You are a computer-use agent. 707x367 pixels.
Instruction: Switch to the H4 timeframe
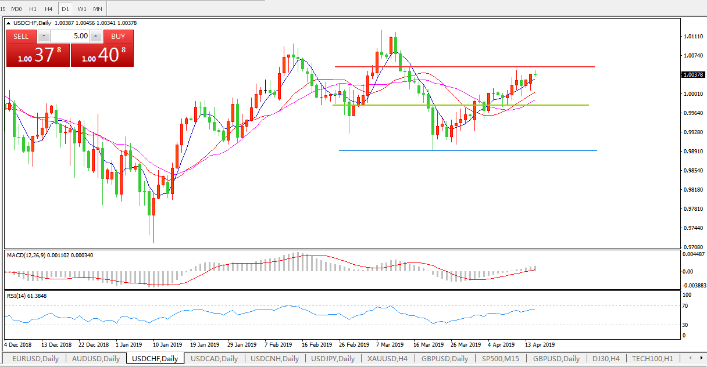(49, 9)
